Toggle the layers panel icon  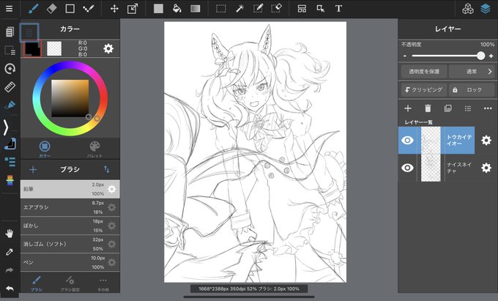(486, 9)
